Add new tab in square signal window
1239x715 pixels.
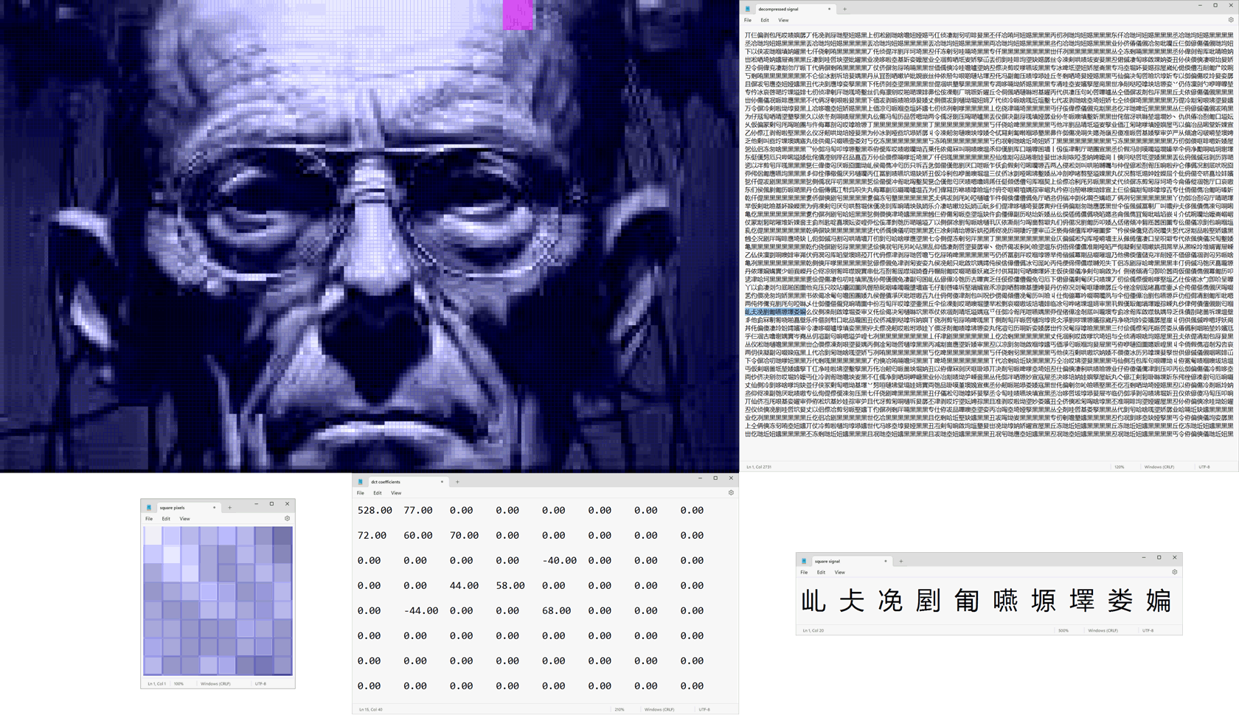(900, 561)
